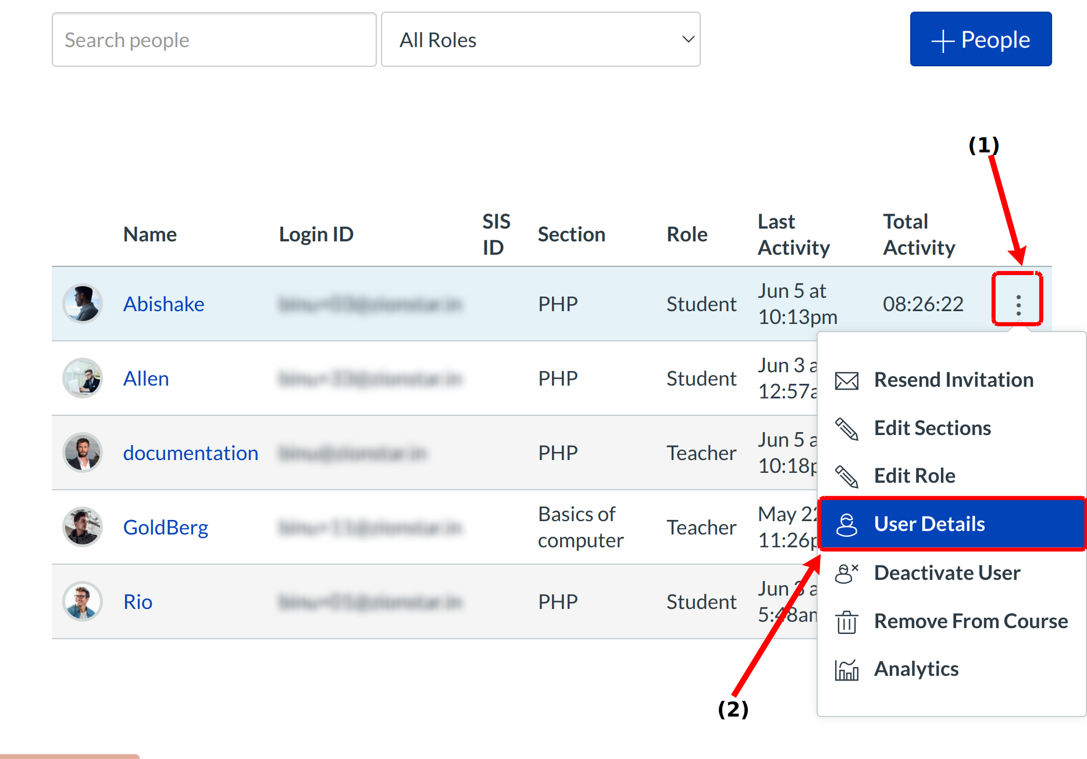Open Allen's profile link
This screenshot has width=1087, height=759.
pos(146,379)
